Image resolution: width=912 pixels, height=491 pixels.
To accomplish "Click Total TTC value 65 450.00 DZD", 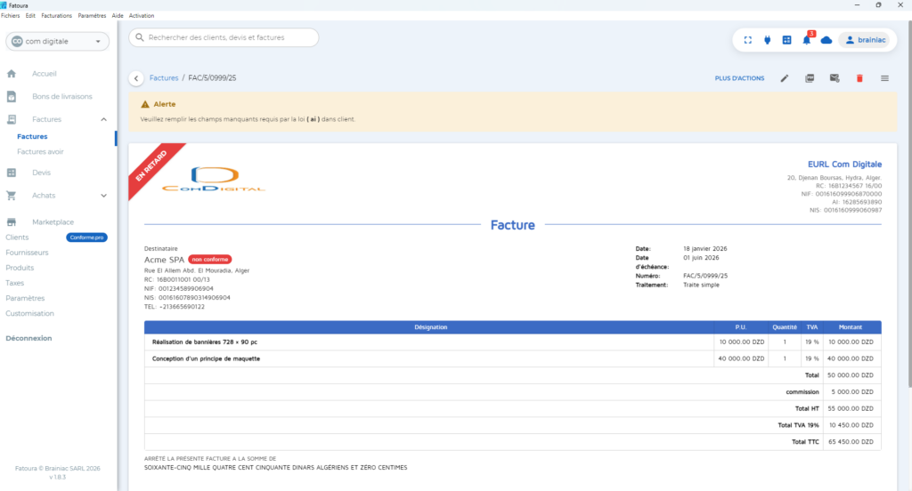I will click(851, 441).
